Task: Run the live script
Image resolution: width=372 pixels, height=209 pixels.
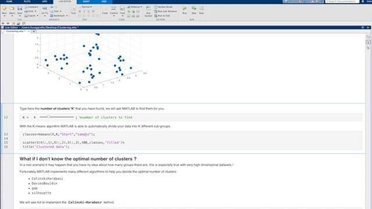Action: pyautogui.click(x=185, y=10)
